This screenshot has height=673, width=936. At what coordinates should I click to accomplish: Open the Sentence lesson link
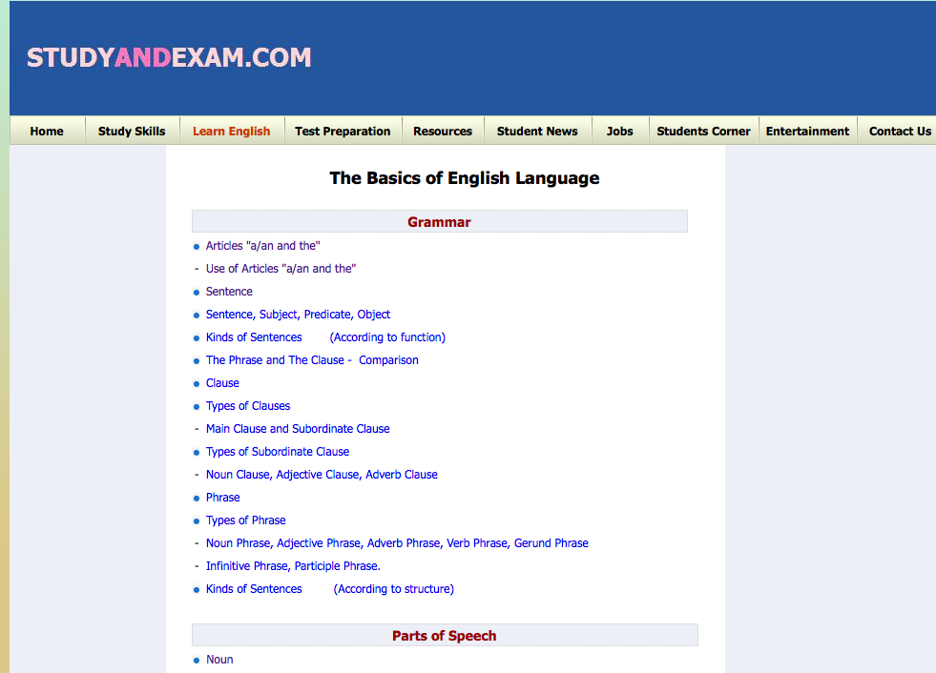pyautogui.click(x=229, y=291)
